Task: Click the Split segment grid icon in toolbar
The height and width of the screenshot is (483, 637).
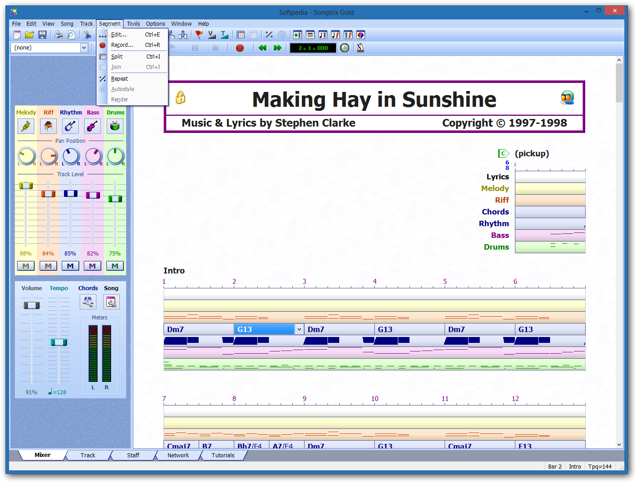Action: coord(241,35)
